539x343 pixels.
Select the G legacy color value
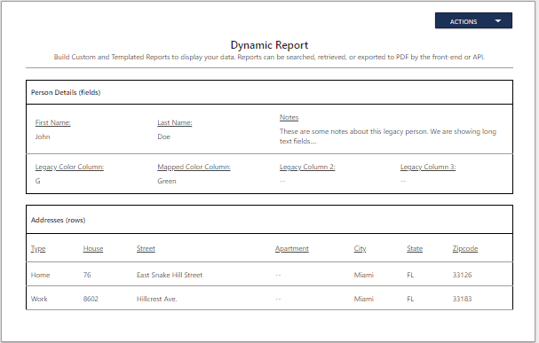coord(38,181)
